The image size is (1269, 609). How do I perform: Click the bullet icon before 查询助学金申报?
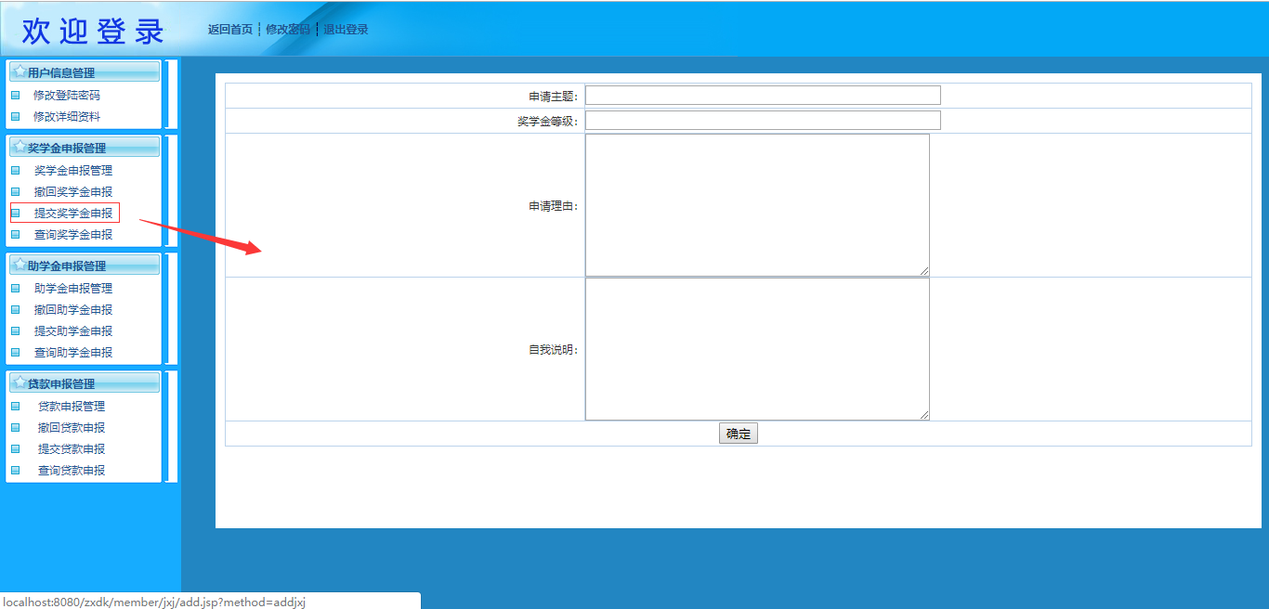[15, 353]
